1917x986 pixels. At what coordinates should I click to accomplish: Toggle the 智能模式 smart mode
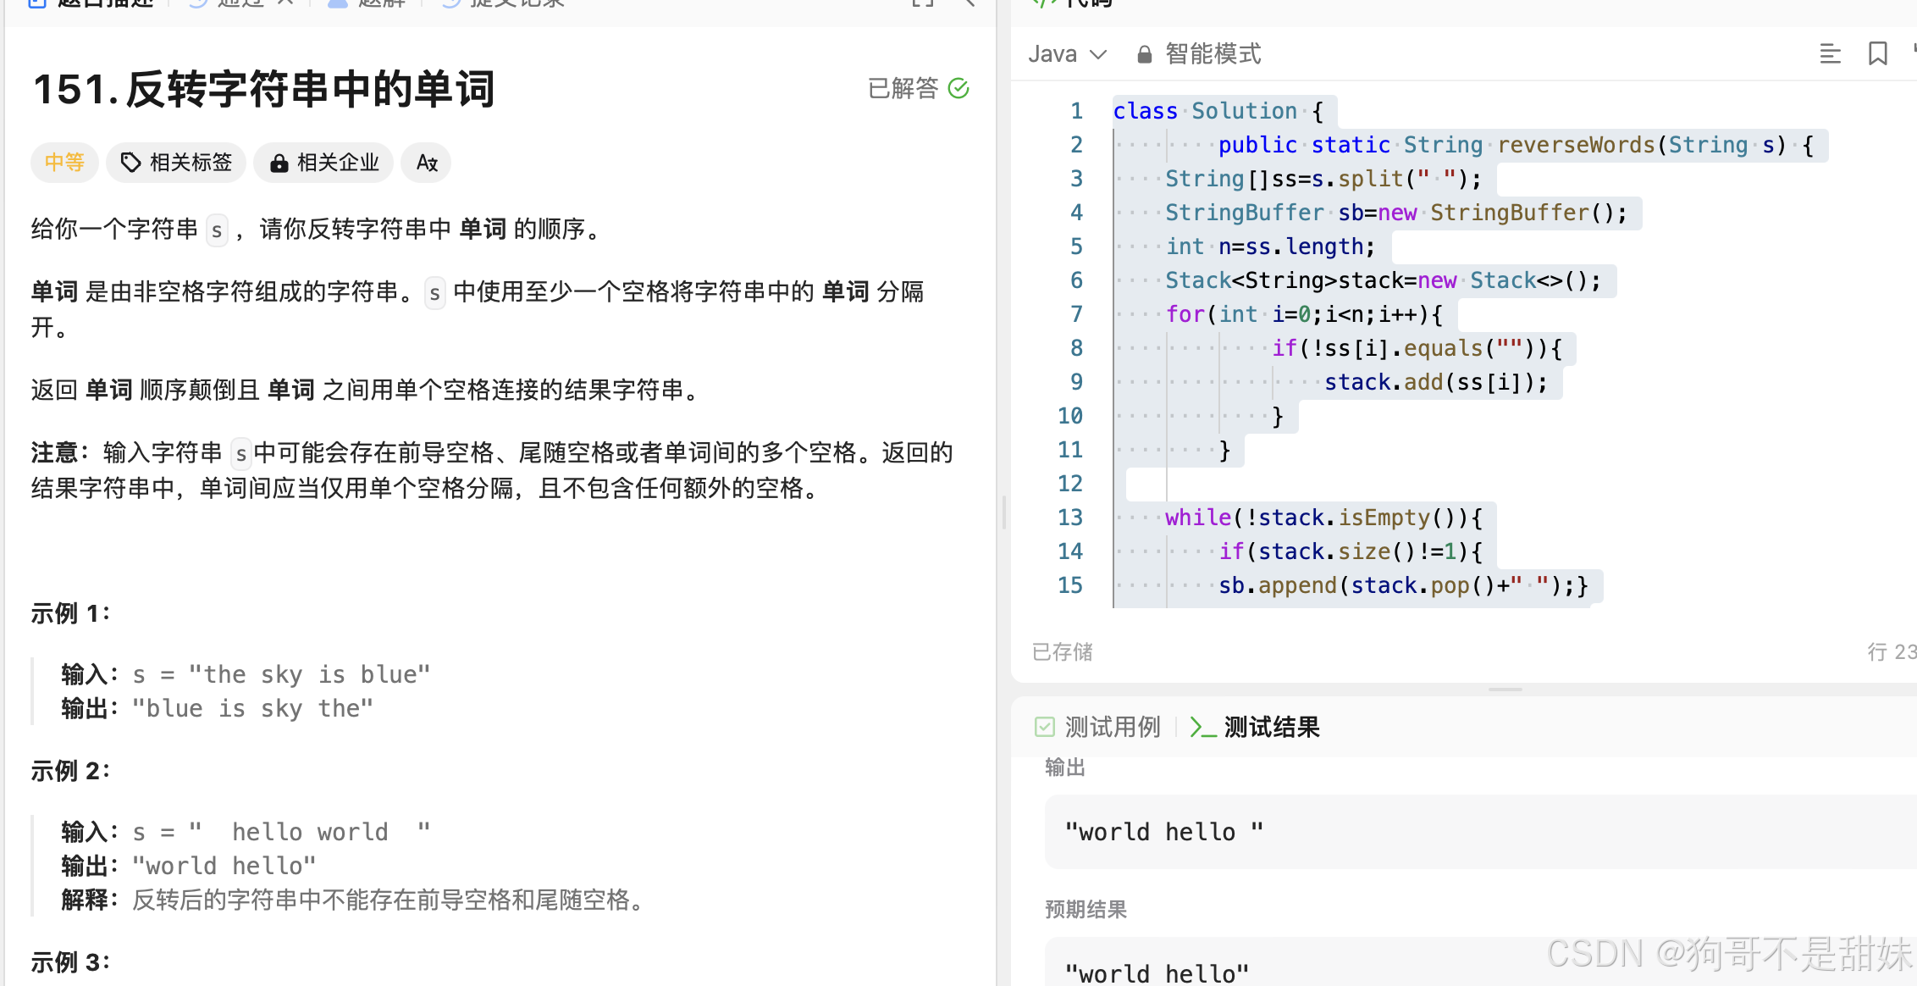point(1212,54)
